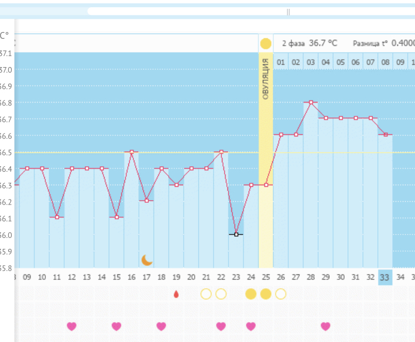The image size is (415, 342).
Task: Click the yellow ovulation circle in the header
Action: [x=266, y=43]
